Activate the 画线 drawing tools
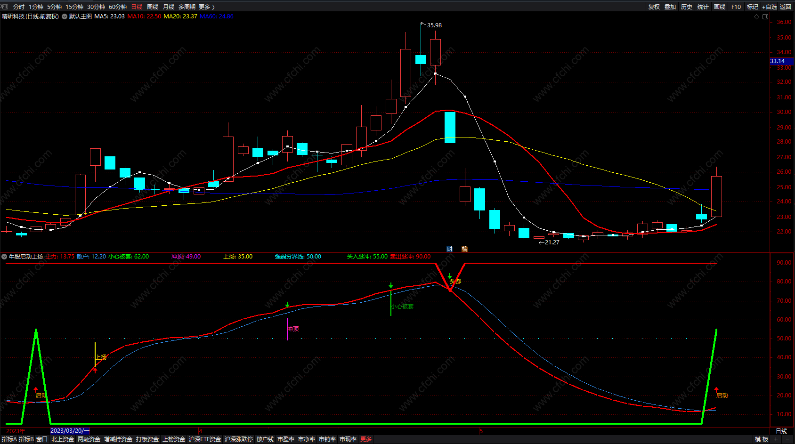 pos(720,7)
